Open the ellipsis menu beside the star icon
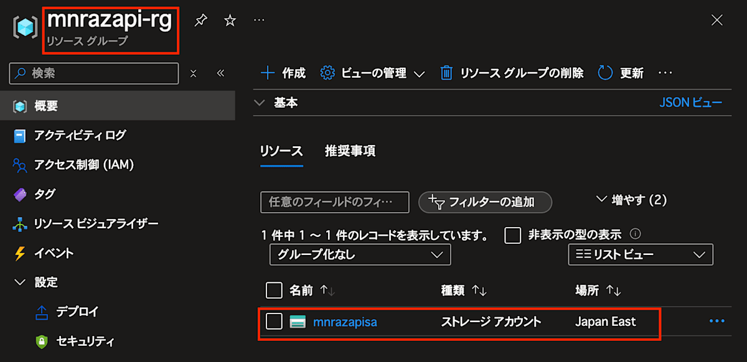The height and width of the screenshot is (362, 747). pos(259,21)
